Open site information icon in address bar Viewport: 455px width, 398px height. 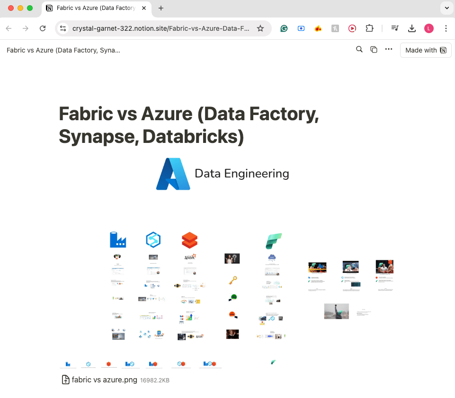[x=63, y=28]
